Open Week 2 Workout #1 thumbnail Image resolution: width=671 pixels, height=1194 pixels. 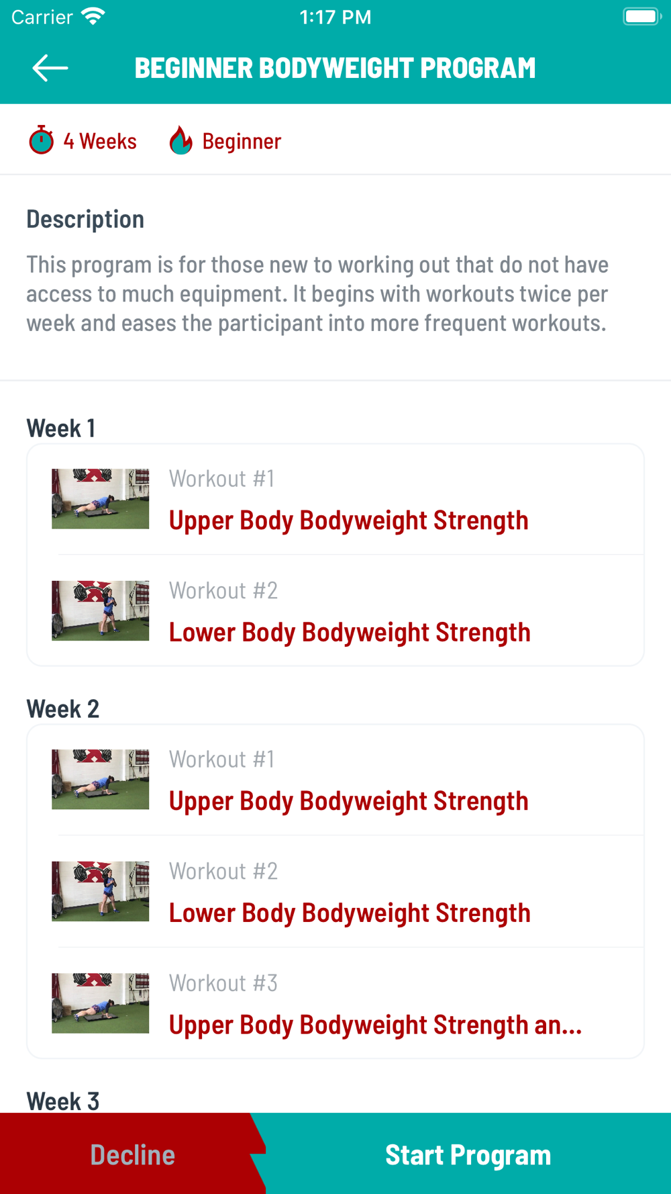pyautogui.click(x=101, y=780)
